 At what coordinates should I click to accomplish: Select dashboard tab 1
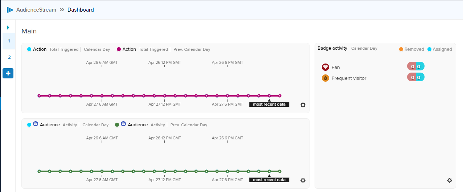pyautogui.click(x=9, y=41)
